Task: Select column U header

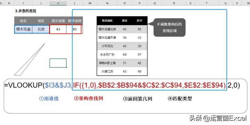Action: point(226,3)
